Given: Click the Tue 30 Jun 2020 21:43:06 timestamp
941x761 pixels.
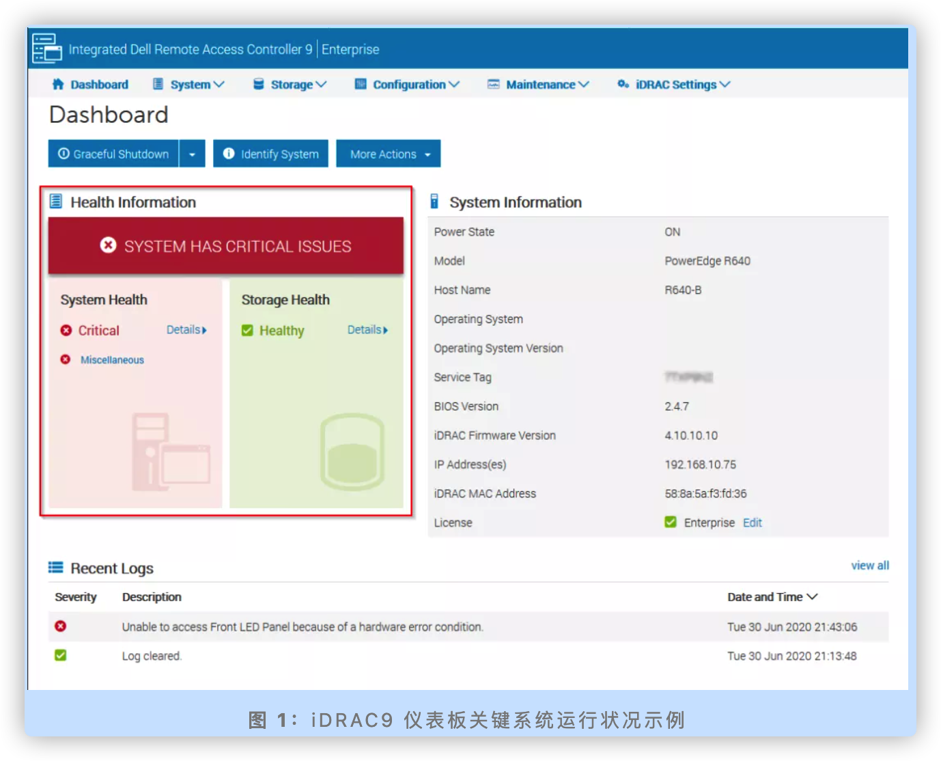Looking at the screenshot, I should click(x=792, y=626).
